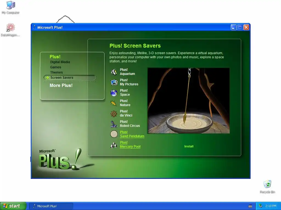The width and height of the screenshot is (281, 210).
Task: Click the Sand Pendulum preview image
Action: 189,101
